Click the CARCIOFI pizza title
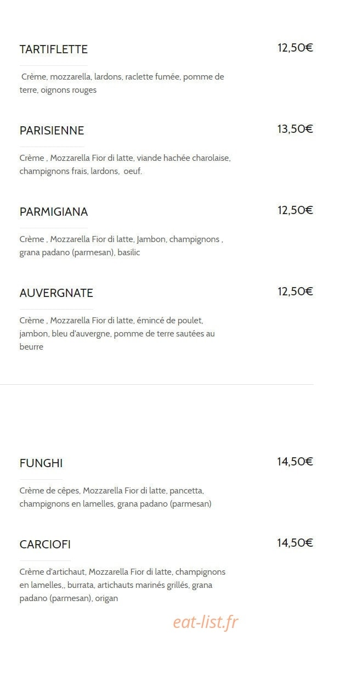Viewport: 357px width, 690px height. point(46,545)
